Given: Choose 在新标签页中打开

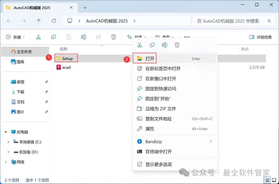Looking at the screenshot, I should click(175, 68).
